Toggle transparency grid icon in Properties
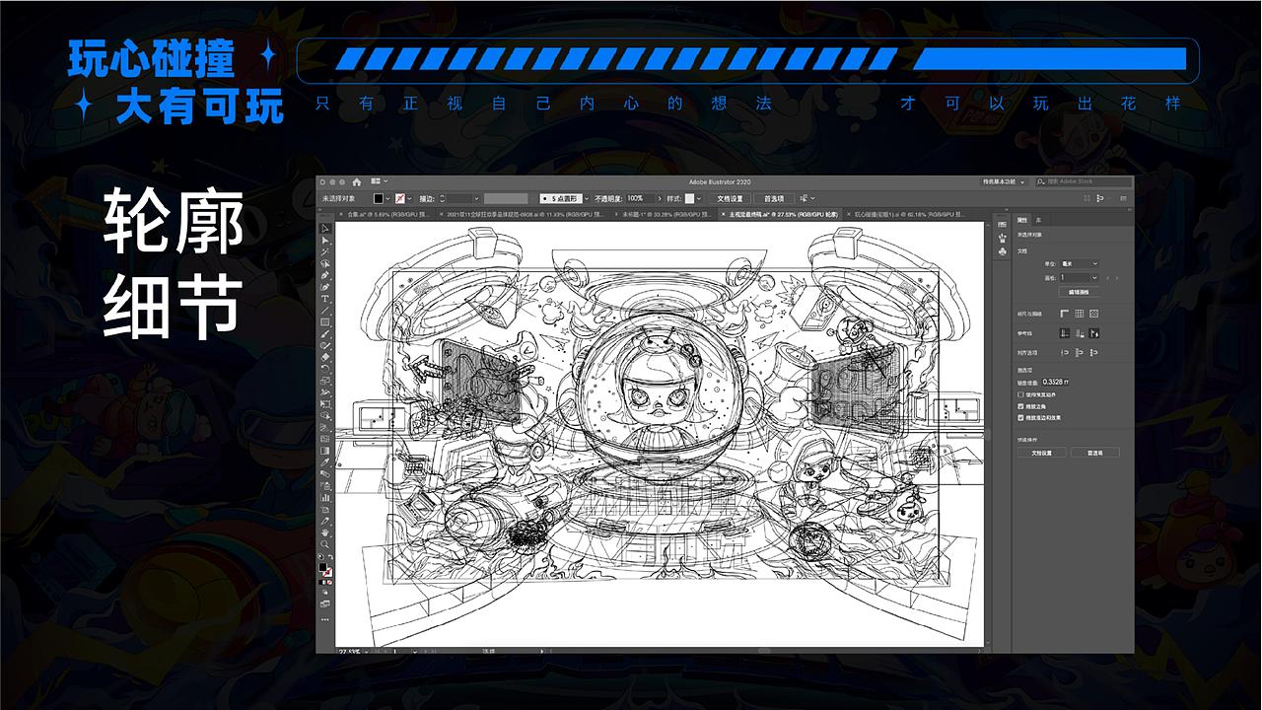This screenshot has width=1262, height=710. click(1094, 314)
